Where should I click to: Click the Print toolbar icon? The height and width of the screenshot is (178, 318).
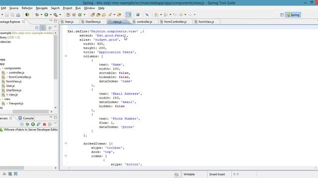(x=18, y=15)
